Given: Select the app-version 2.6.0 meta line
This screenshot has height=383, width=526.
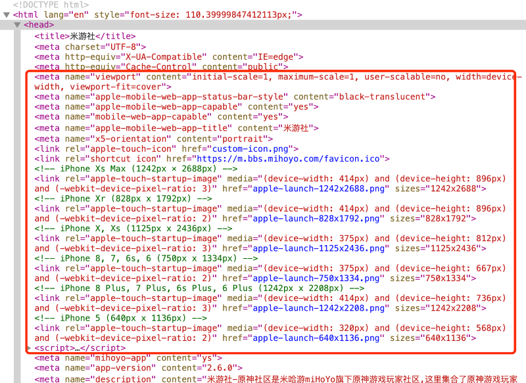Looking at the screenshot, I should [138, 368].
